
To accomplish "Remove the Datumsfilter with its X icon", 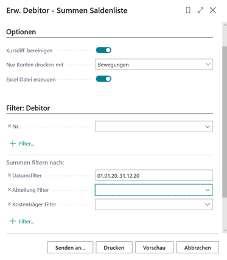I will (9, 175).
